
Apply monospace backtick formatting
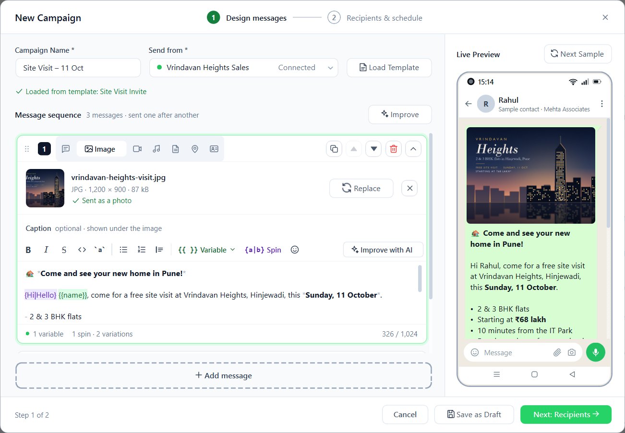[99, 250]
